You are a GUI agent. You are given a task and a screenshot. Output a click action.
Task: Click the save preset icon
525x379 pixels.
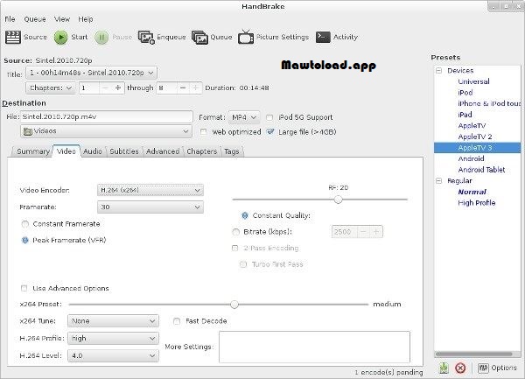pyautogui.click(x=444, y=368)
